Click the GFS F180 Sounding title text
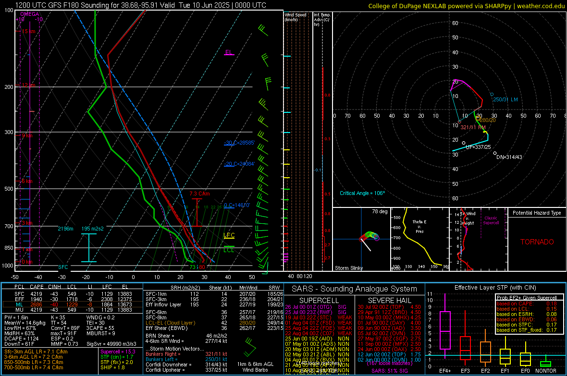The image size is (567, 376). pos(140,5)
